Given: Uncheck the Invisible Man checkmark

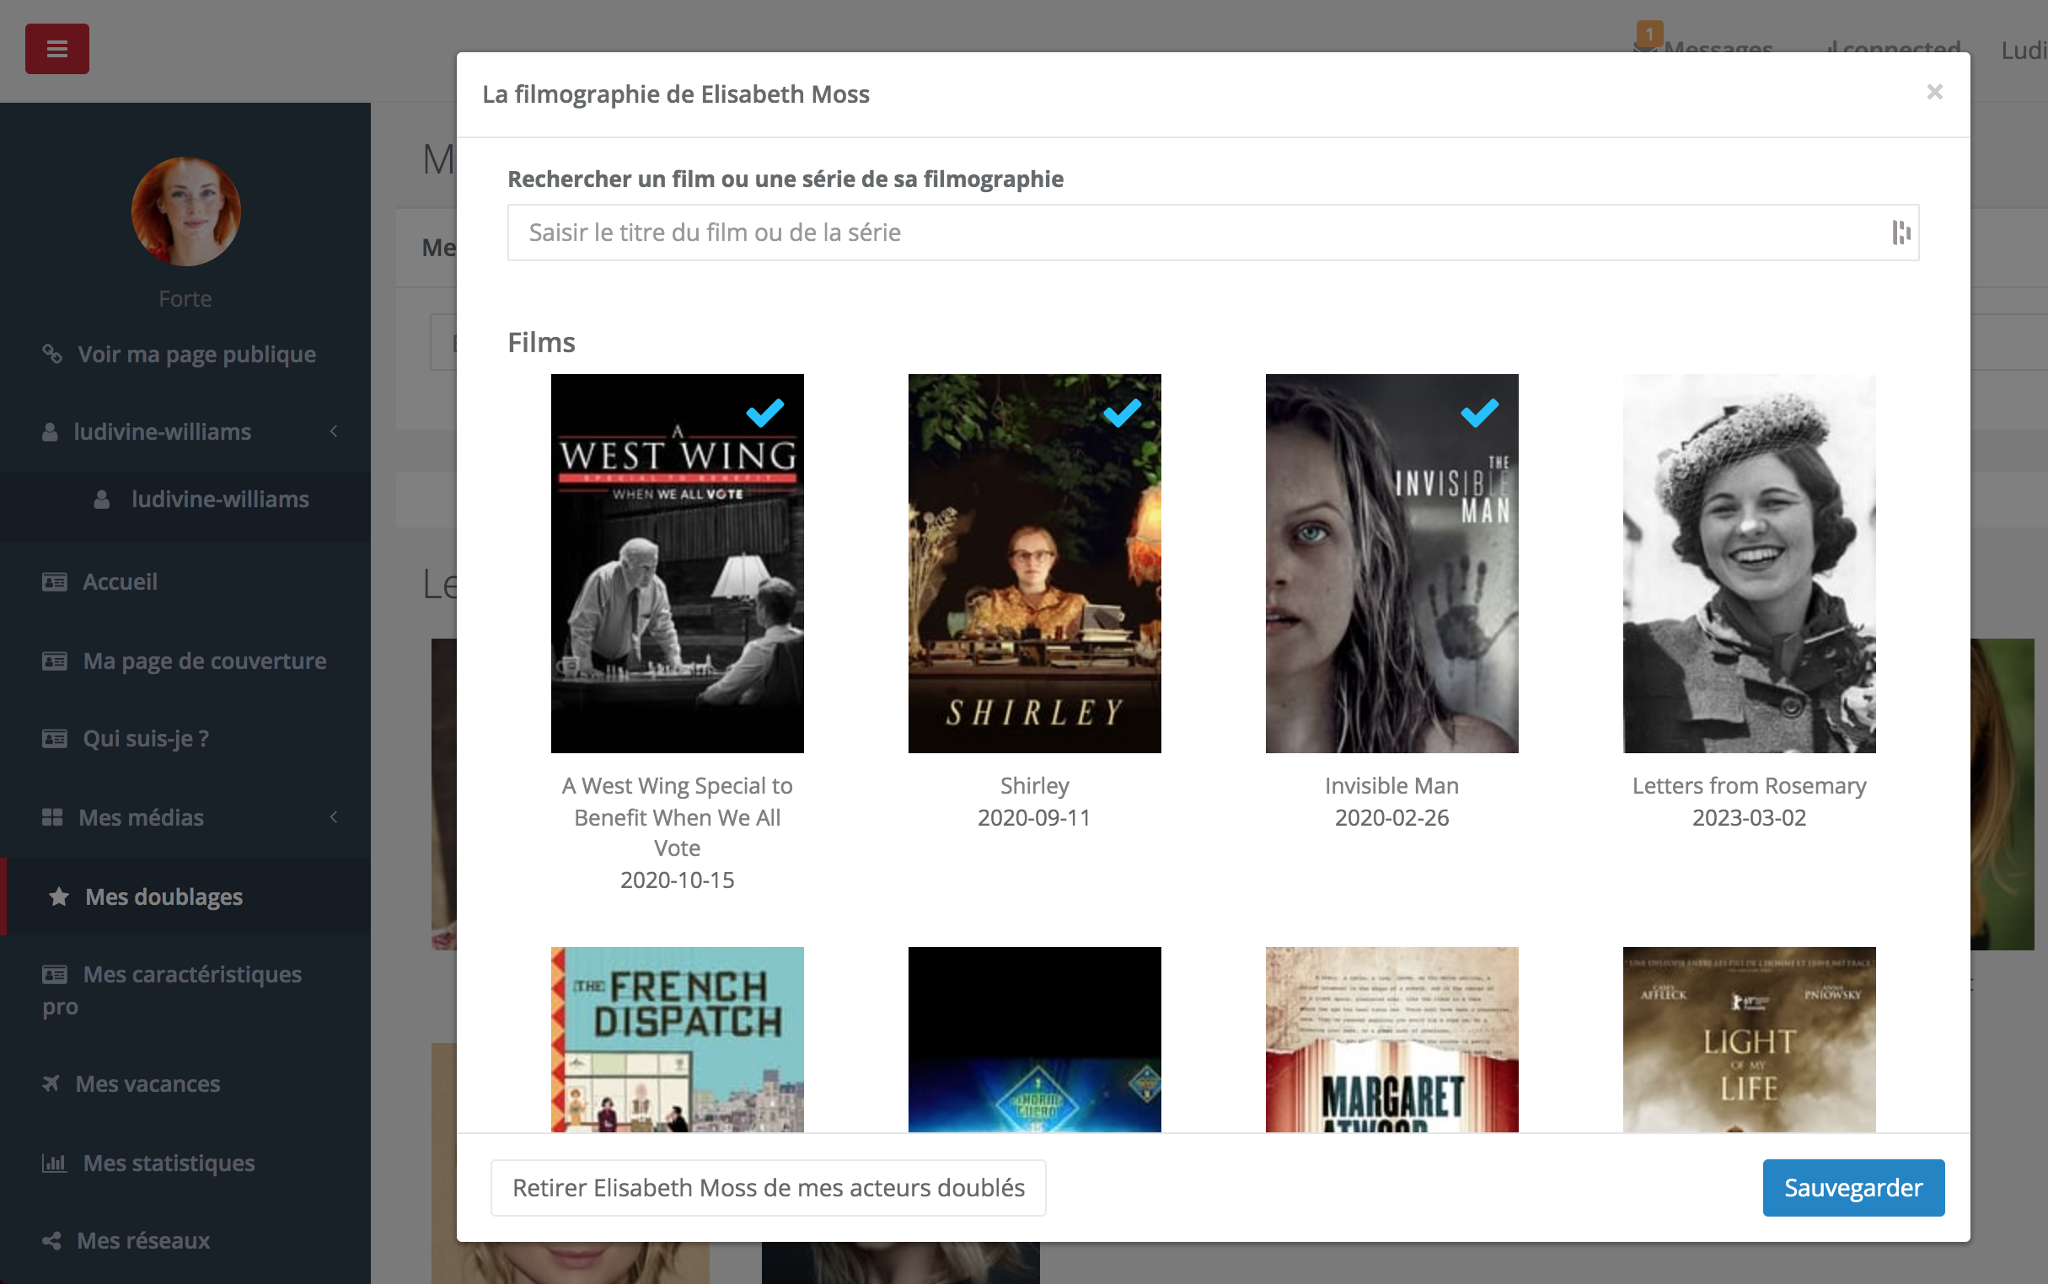Looking at the screenshot, I should point(1480,413).
